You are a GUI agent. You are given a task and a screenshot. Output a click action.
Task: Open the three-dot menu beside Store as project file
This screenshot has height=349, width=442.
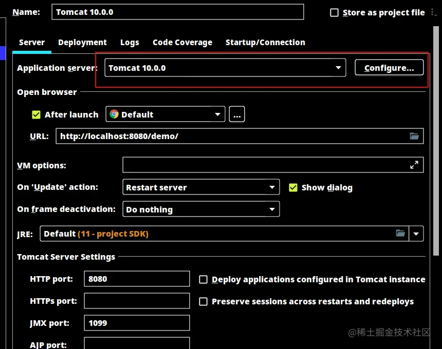(x=433, y=12)
